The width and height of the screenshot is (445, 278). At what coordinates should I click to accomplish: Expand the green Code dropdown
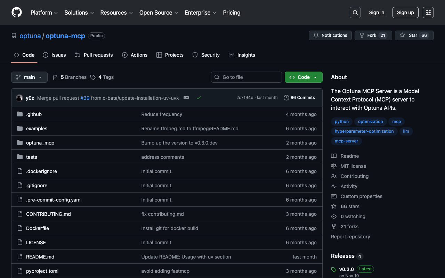303,77
